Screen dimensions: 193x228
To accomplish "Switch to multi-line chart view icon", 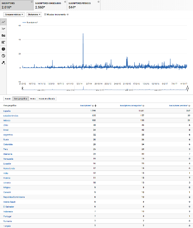I will click(x=3, y=29).
